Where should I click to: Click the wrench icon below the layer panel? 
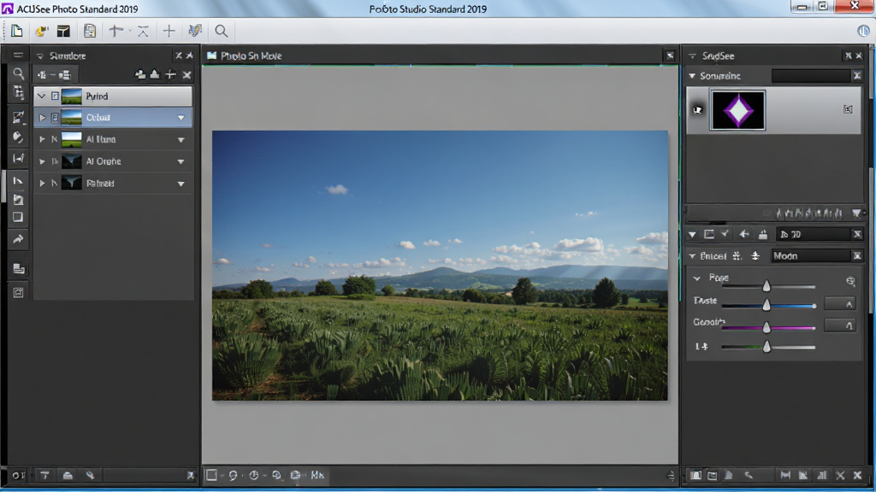pyautogui.click(x=90, y=475)
